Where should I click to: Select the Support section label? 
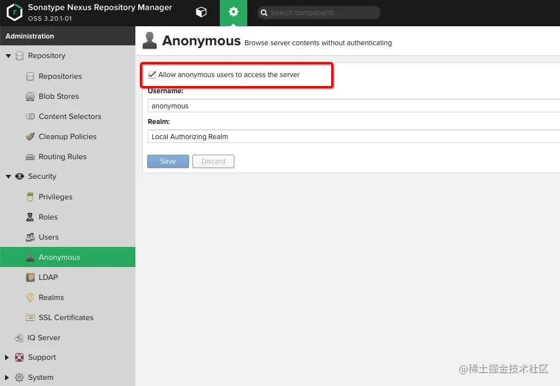coord(42,358)
